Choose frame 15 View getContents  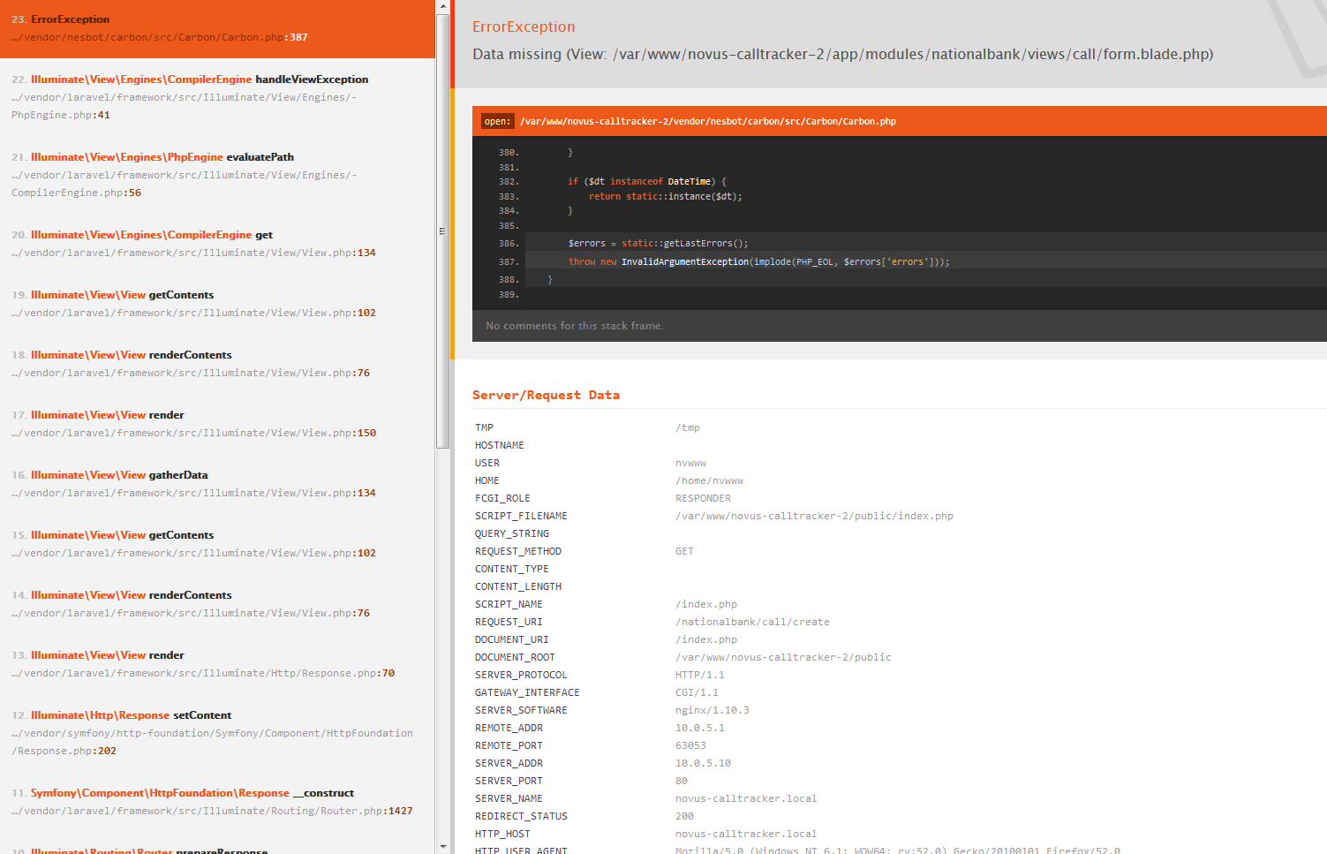click(217, 544)
